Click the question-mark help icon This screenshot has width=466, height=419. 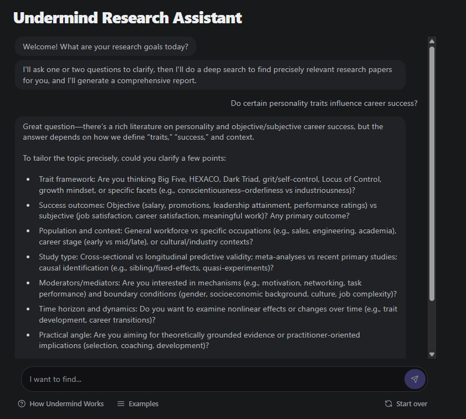pos(22,403)
